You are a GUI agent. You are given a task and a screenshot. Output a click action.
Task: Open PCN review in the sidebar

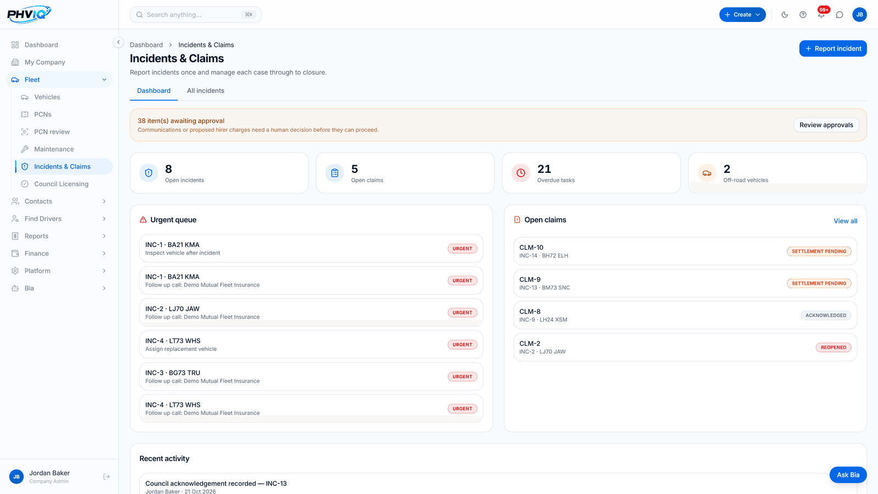64,132
